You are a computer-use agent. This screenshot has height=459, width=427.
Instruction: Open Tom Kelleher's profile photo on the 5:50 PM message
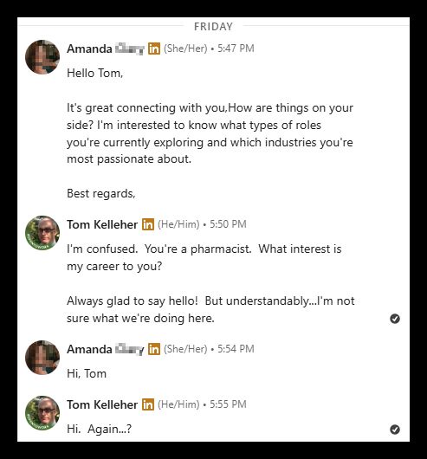(x=42, y=233)
